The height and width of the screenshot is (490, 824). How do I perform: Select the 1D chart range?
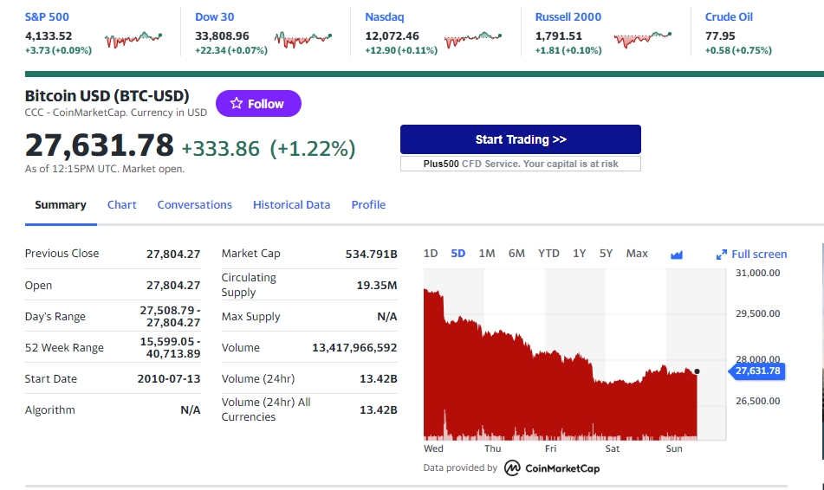431,254
